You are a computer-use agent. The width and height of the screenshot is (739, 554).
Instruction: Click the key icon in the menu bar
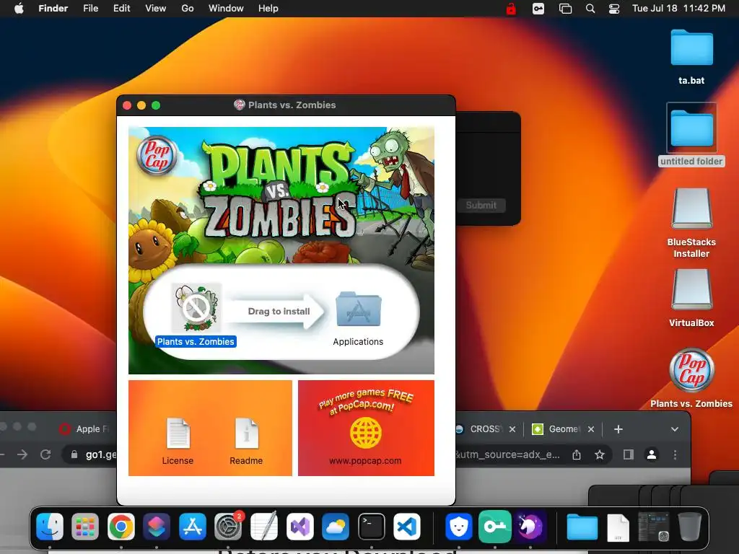pos(538,9)
